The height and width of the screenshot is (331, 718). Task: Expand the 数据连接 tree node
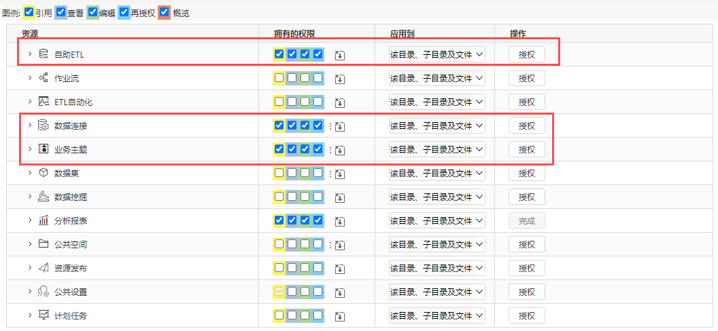click(x=30, y=125)
